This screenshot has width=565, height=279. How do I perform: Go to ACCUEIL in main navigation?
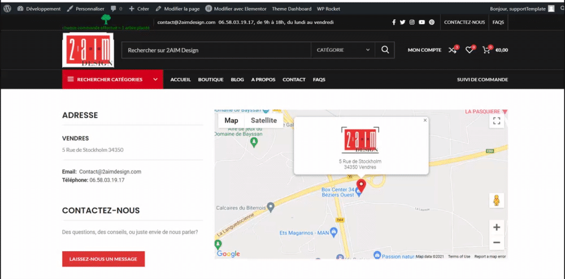(181, 80)
